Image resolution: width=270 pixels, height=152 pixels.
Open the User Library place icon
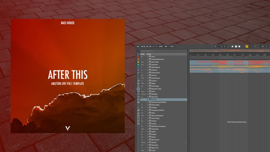[x=138, y=113]
